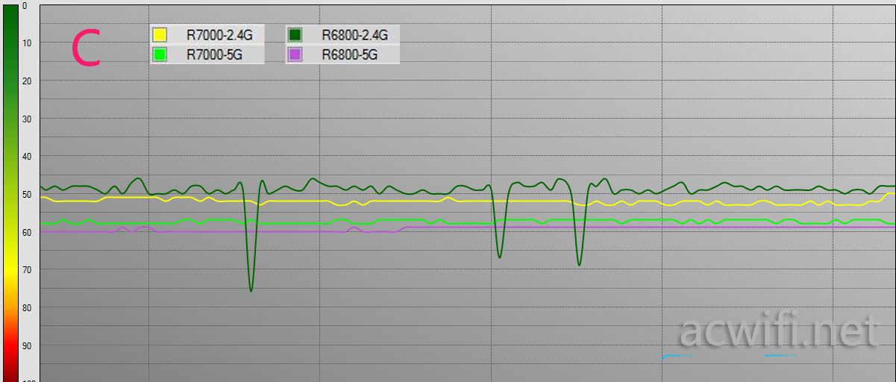Click the purple R6800-5G legend swatch
This screenshot has height=382, width=896.
295,54
